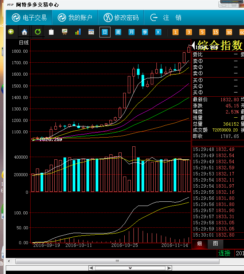Click 幅度 value 2.53%

(232, 112)
